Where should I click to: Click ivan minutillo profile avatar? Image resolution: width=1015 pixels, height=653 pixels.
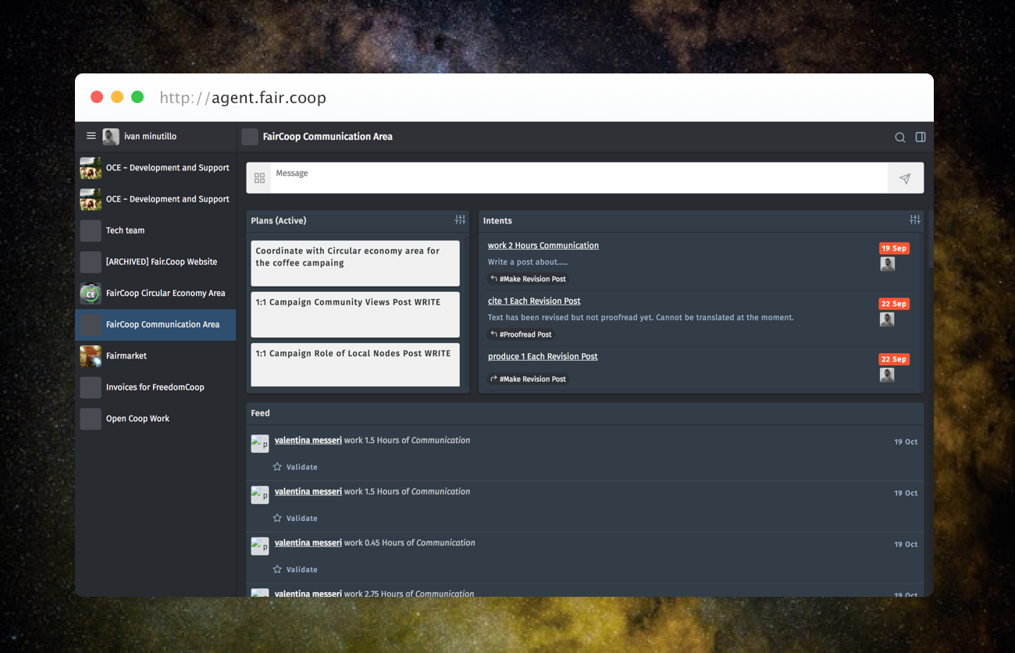click(111, 137)
